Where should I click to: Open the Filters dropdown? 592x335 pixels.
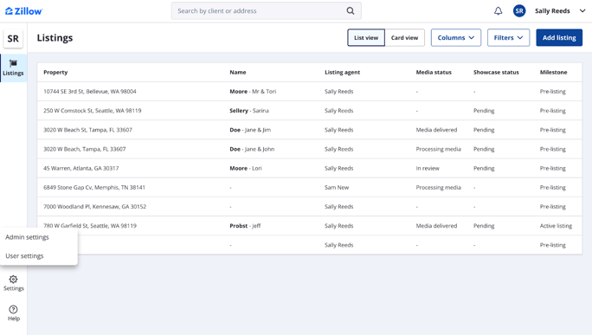[509, 38]
